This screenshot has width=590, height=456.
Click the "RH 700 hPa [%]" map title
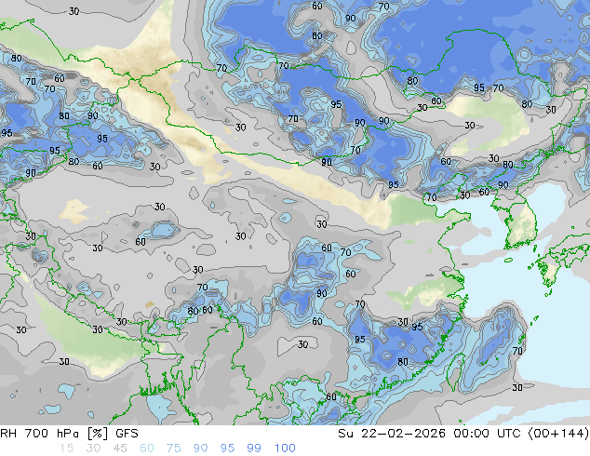pyautogui.click(x=54, y=434)
